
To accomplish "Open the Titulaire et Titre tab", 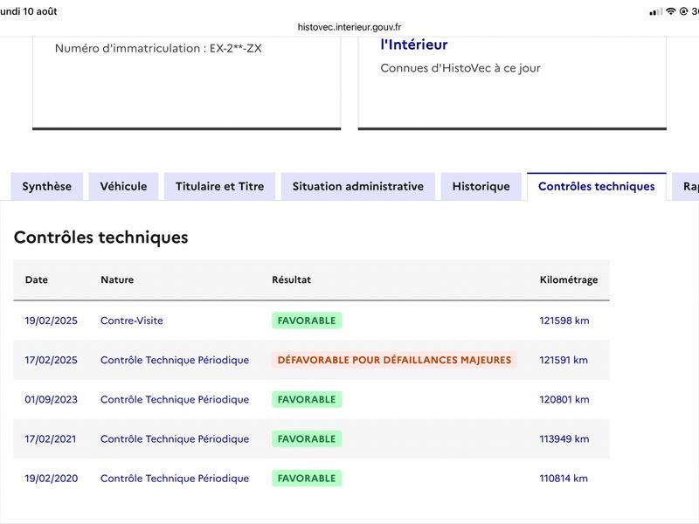I will tap(220, 186).
